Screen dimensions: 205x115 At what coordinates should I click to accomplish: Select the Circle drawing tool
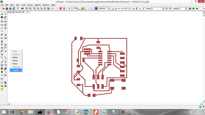2,65
